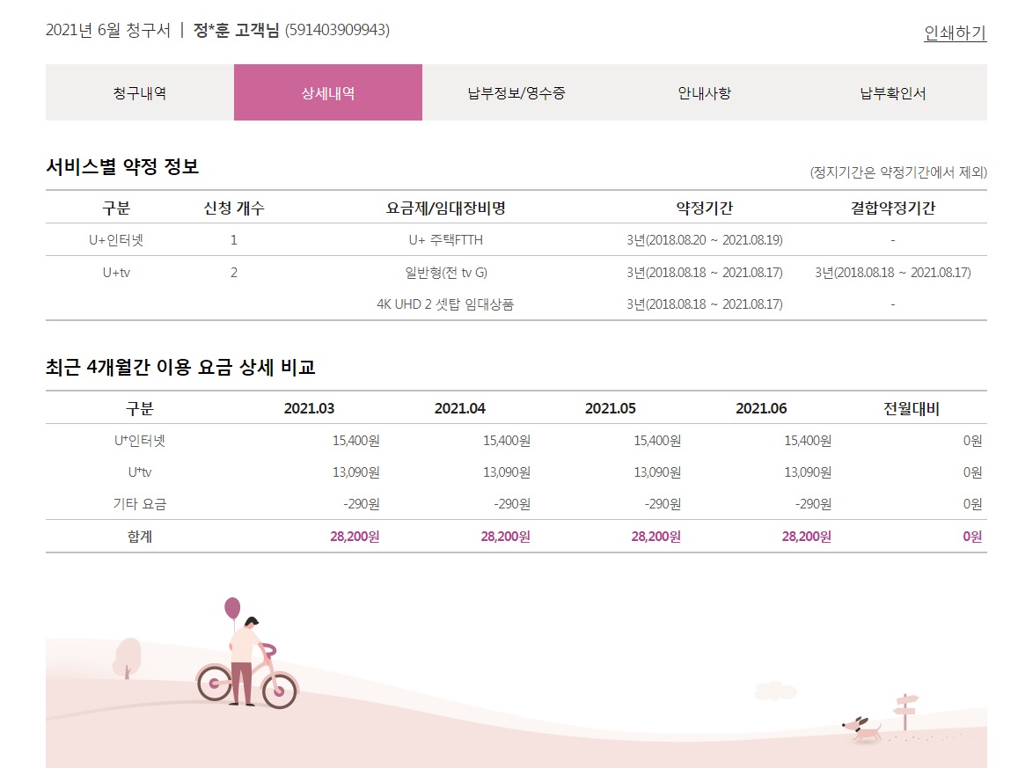
Task: Click the 전월대비 column header
Action: click(x=912, y=408)
